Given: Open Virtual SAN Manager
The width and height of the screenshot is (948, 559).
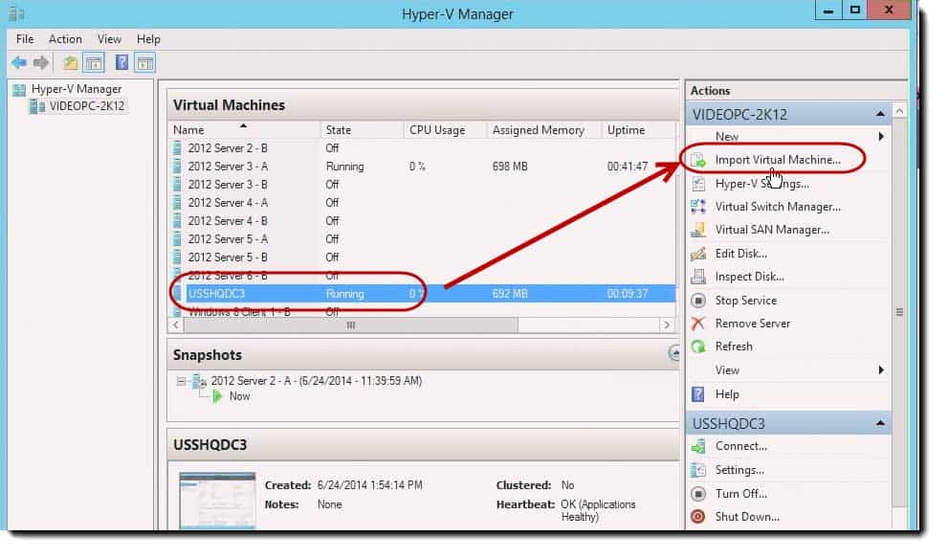Looking at the screenshot, I should [x=772, y=230].
